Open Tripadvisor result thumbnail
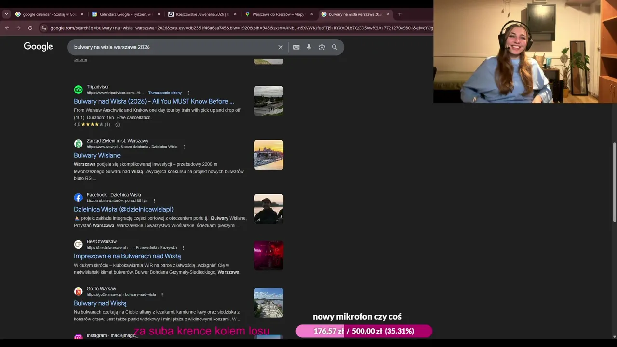Screen dimensions: 617x347 [268, 101]
